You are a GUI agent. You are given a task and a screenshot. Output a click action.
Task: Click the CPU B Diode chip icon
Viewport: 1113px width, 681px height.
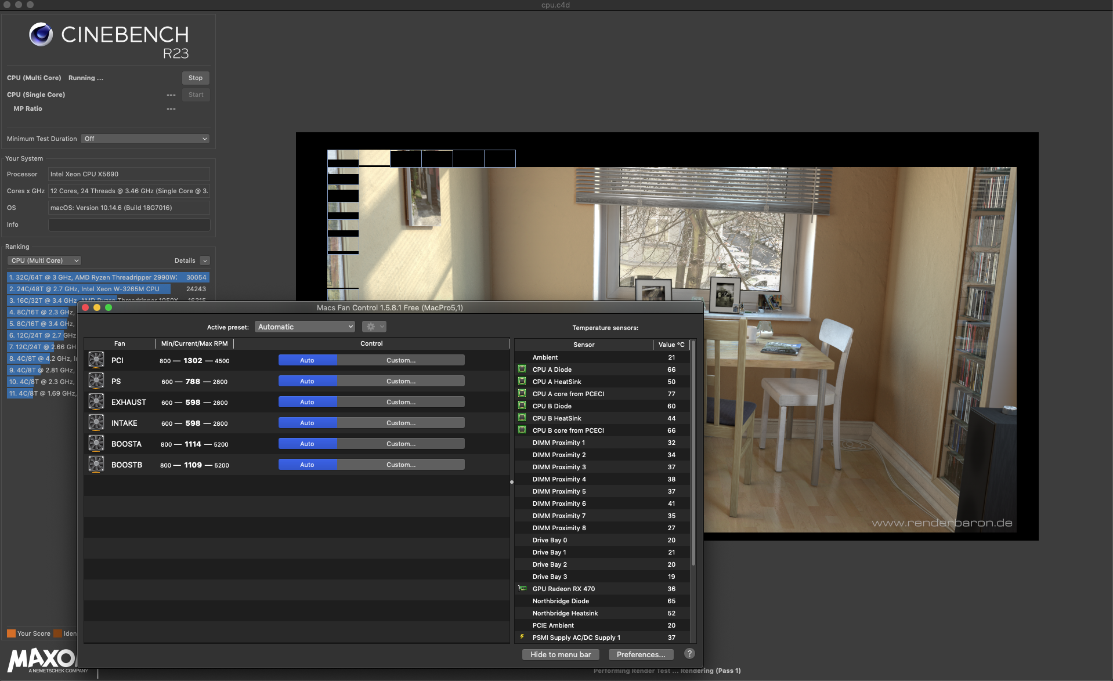tap(522, 405)
